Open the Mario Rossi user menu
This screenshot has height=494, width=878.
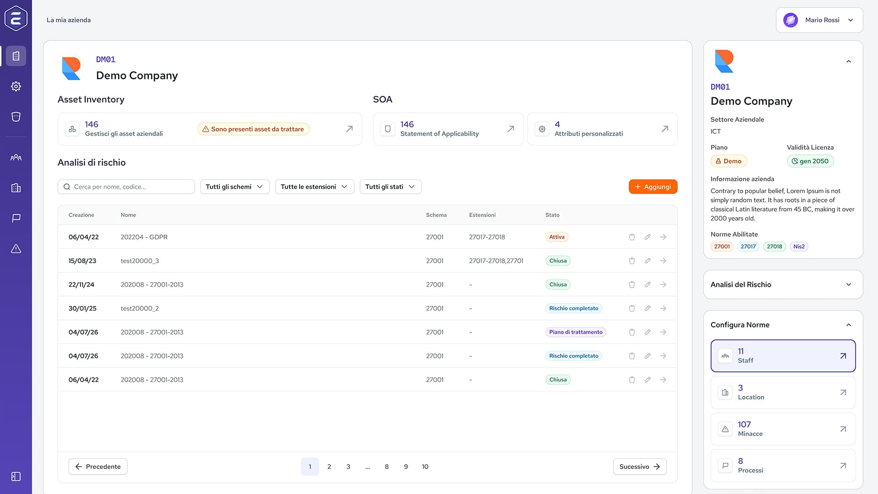819,20
